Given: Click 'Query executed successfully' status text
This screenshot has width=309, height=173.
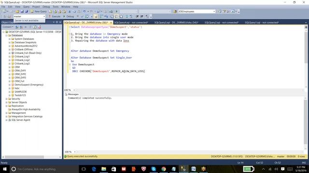Looking at the screenshot, I should tap(83, 156).
